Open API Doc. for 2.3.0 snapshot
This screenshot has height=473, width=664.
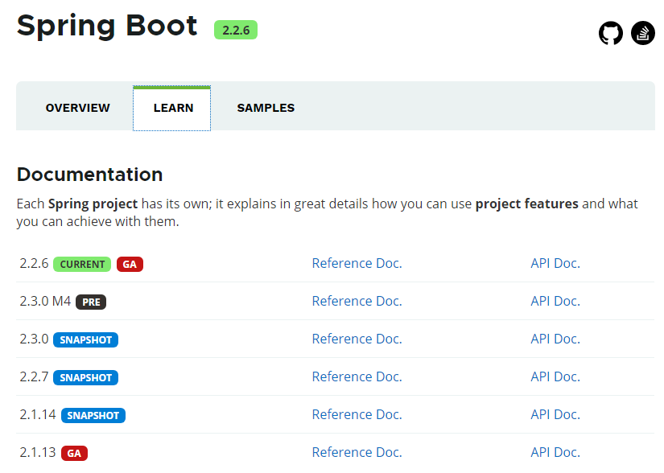[x=555, y=339]
